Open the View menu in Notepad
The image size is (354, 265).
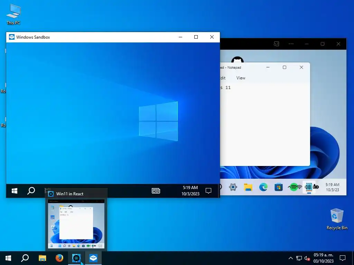click(241, 78)
